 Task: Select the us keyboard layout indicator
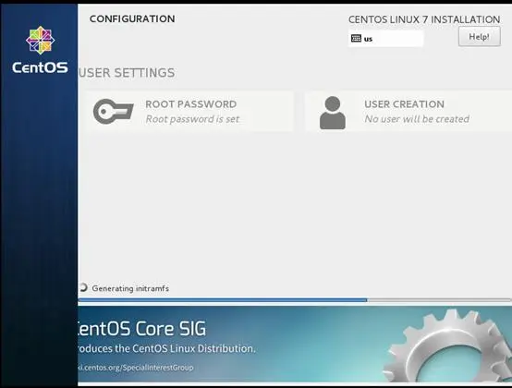coord(386,39)
